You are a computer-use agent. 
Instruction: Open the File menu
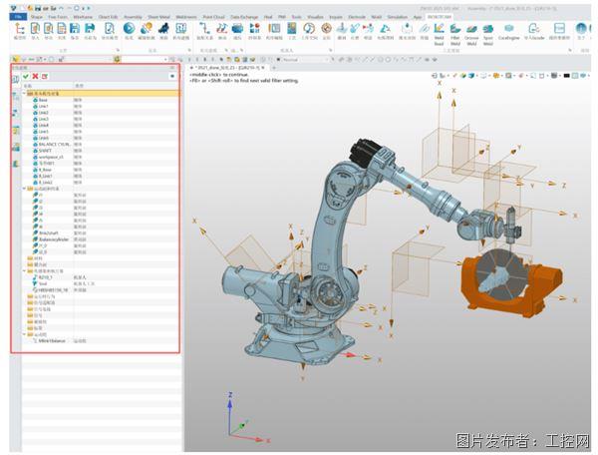(18, 17)
